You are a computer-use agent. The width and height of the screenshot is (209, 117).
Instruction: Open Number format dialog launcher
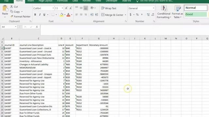tap(154, 21)
